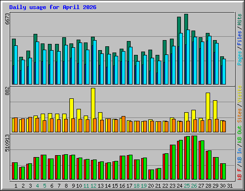Click the orange Sites bar for day 1
The width and height of the screenshot is (245, 191).
(16, 125)
